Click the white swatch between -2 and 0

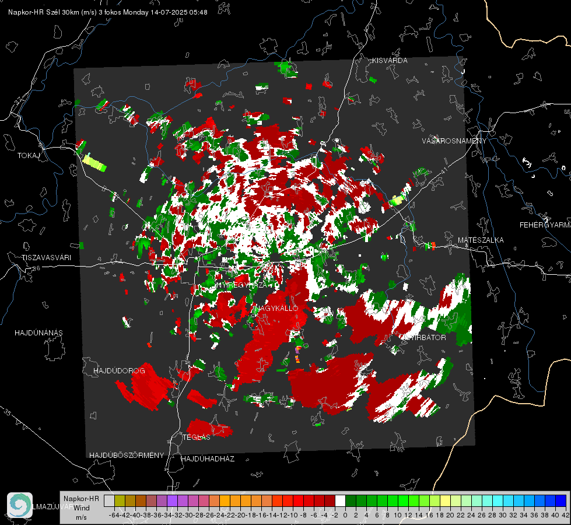coord(340,501)
